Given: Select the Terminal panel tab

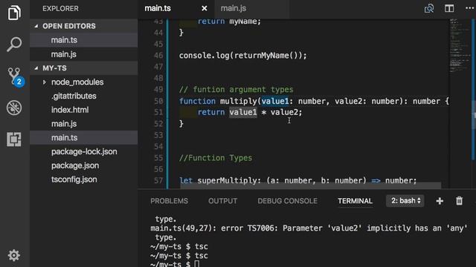Looking at the screenshot, I should [355, 201].
